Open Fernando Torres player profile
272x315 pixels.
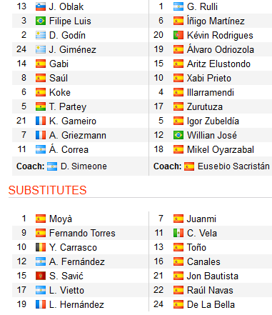pyautogui.click(x=82, y=233)
